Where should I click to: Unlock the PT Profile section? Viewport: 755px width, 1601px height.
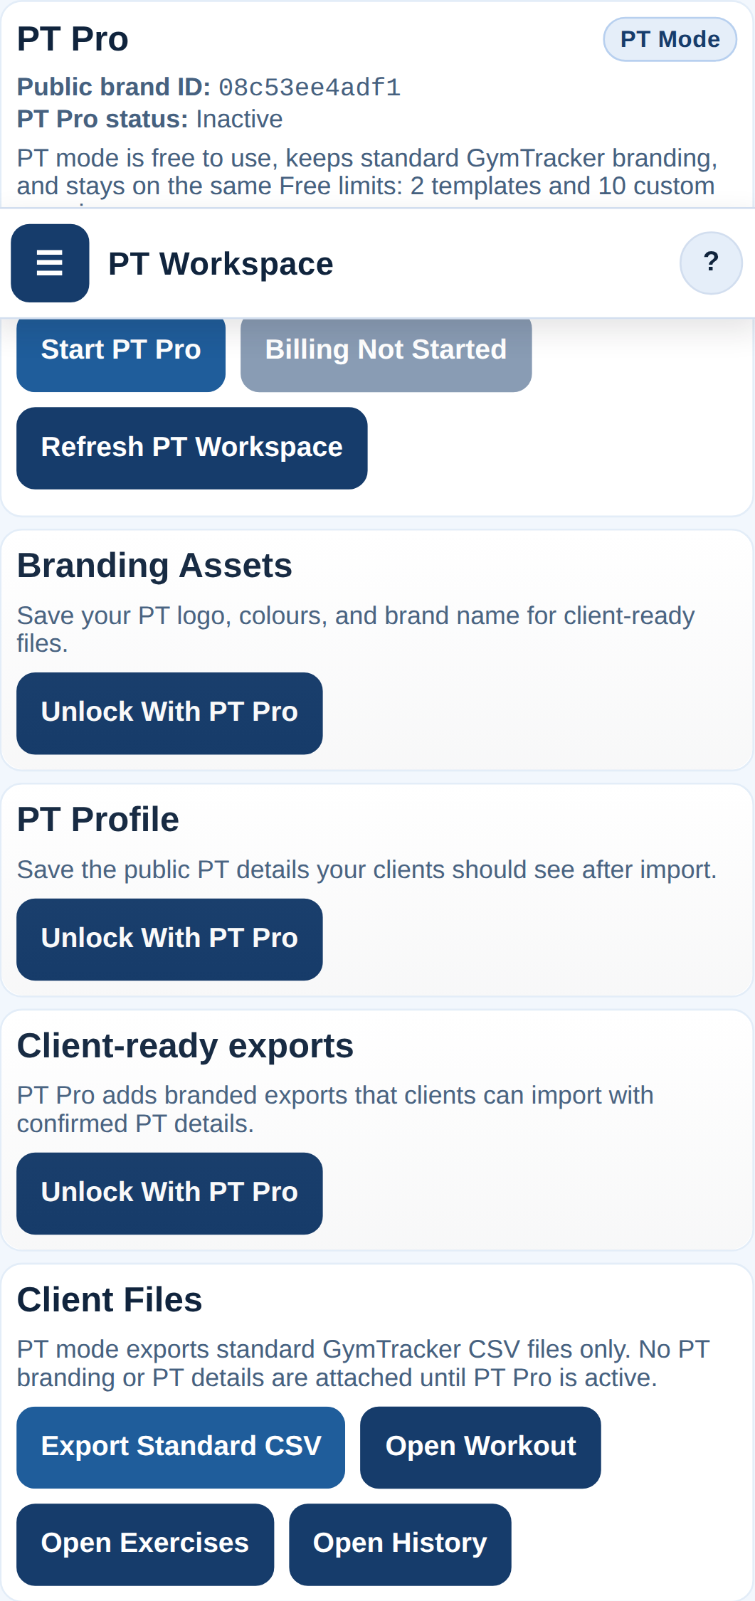click(x=169, y=938)
